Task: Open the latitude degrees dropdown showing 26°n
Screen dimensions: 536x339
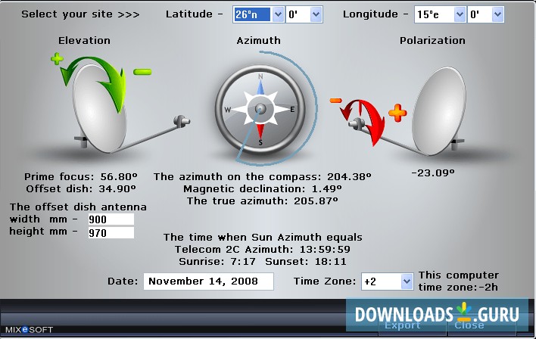Action: [x=278, y=14]
